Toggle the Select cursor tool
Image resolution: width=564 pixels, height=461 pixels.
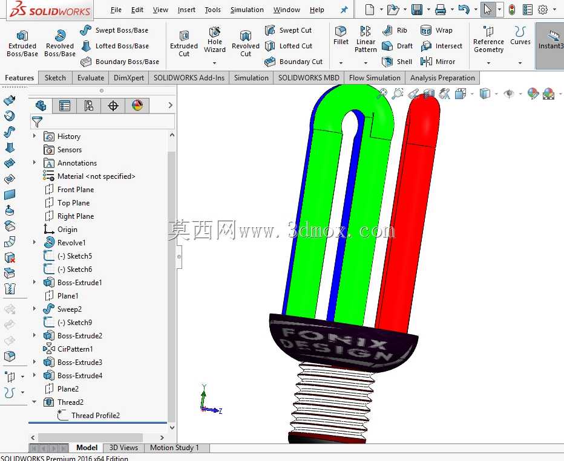488,10
